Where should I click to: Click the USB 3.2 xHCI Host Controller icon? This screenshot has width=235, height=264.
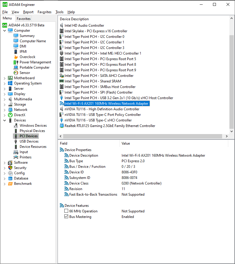tap(62, 98)
